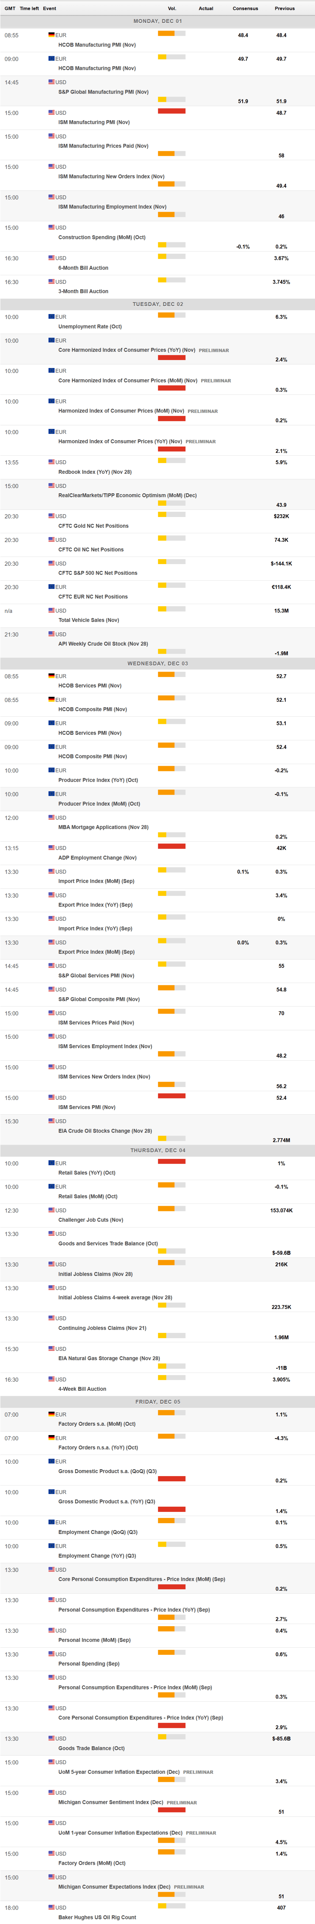
Task: Click the US flag beside Challenger Job Cuts
Action: [x=51, y=1210]
